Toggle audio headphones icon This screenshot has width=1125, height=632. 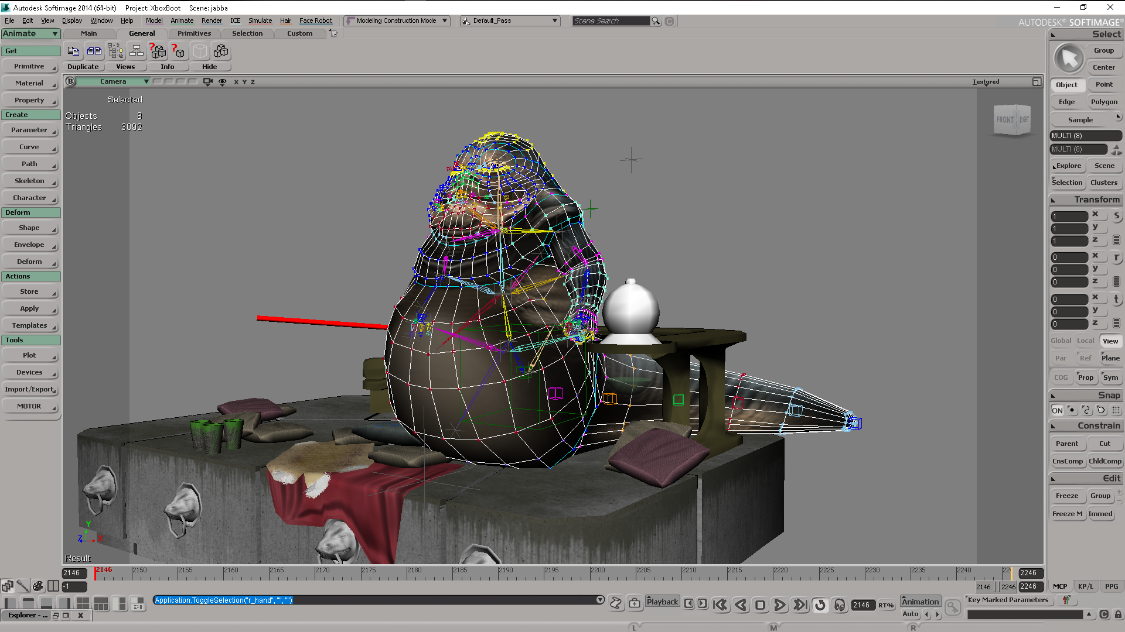[x=840, y=605]
